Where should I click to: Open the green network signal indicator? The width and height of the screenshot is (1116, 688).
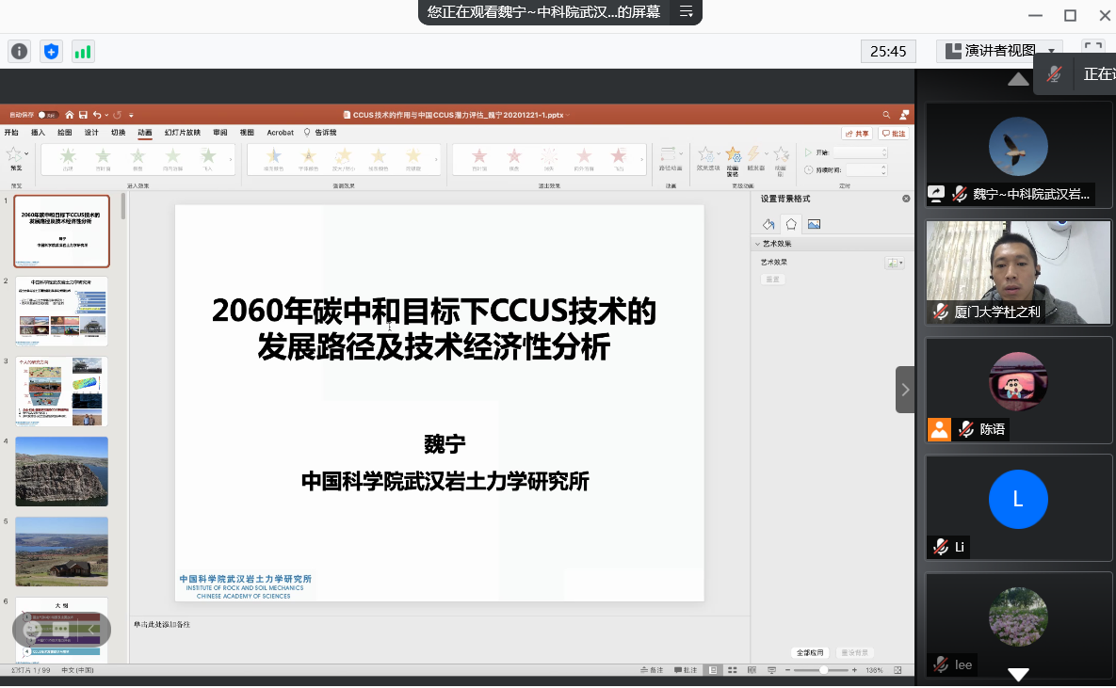pos(83,52)
